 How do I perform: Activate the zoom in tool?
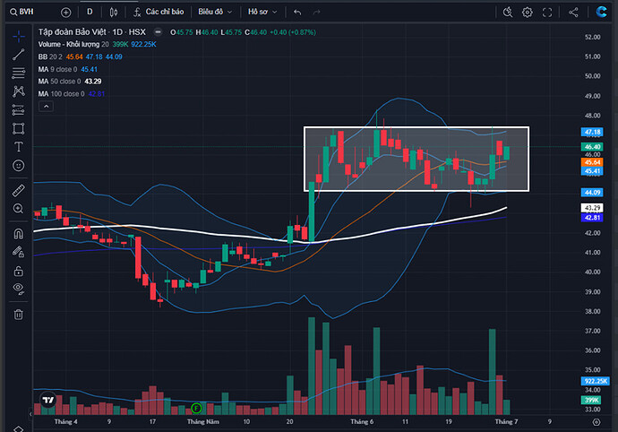coord(19,208)
